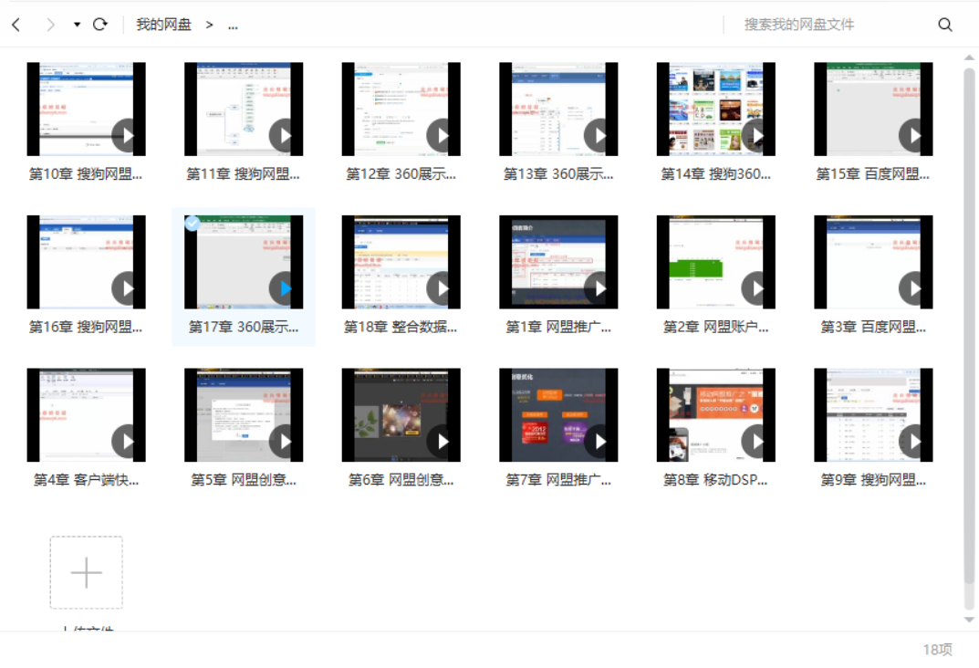Select the 第1章 网盟推广 thumbnail
This screenshot has width=979, height=668.
pyautogui.click(x=558, y=262)
